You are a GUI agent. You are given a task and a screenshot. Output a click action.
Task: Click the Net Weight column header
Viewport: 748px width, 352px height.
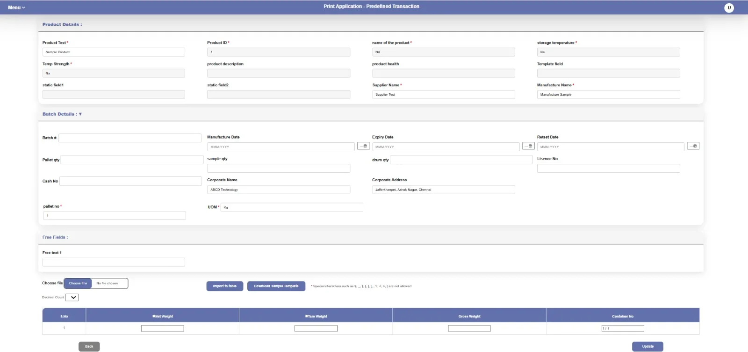[163, 316]
